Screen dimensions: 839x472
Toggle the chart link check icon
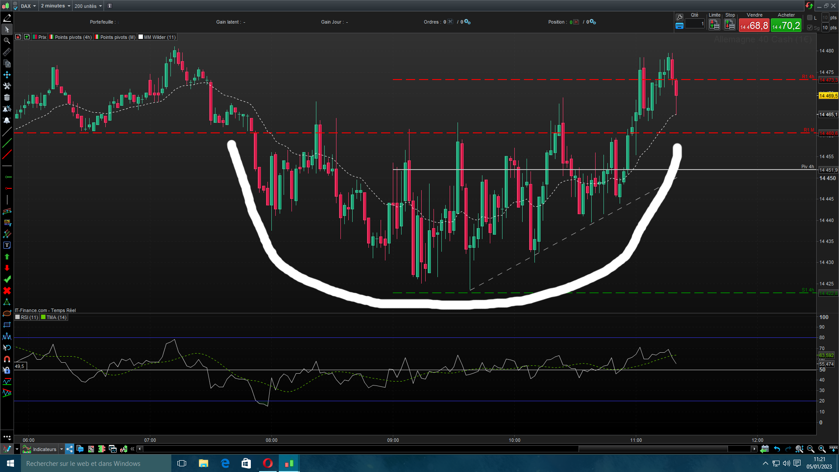[x=15, y=6]
